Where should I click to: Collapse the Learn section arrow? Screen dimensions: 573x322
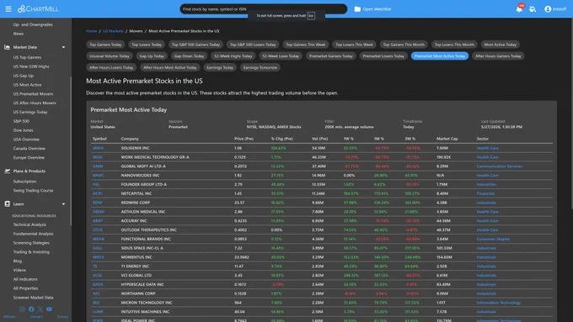[63, 203]
